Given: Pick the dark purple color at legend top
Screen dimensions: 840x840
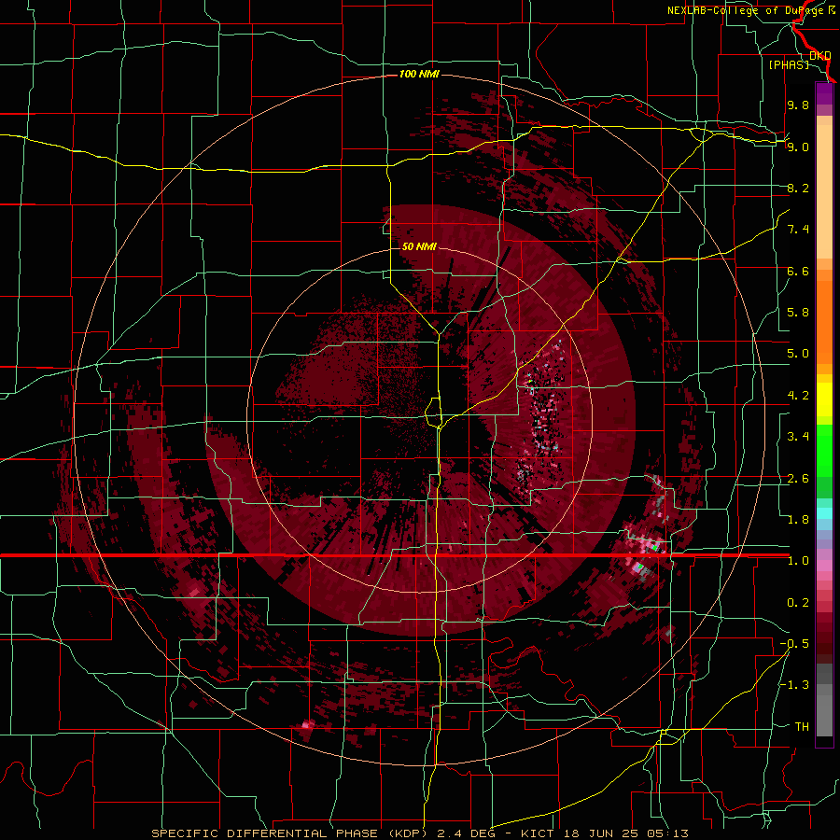Looking at the screenshot, I should click(x=824, y=93).
